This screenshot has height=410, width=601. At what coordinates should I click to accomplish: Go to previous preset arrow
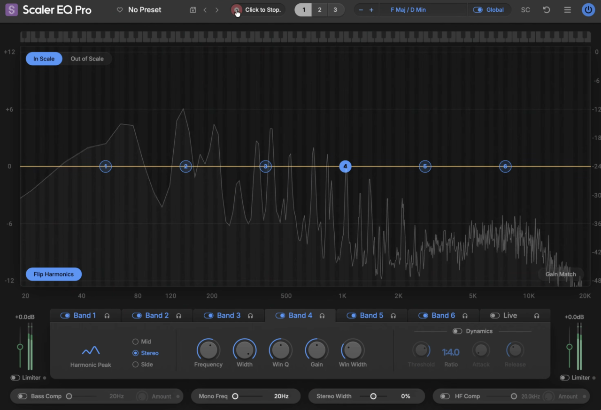[205, 10]
